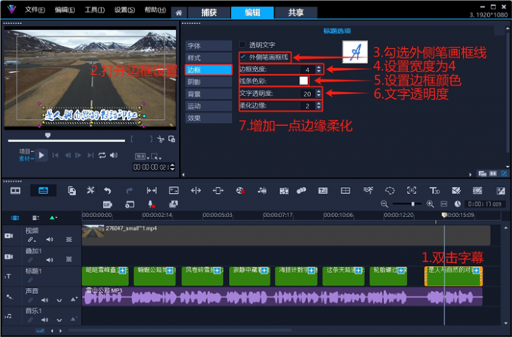Viewport: 512px width, 337px height.
Task: Open the split screen template creator
Action: (x=345, y=191)
